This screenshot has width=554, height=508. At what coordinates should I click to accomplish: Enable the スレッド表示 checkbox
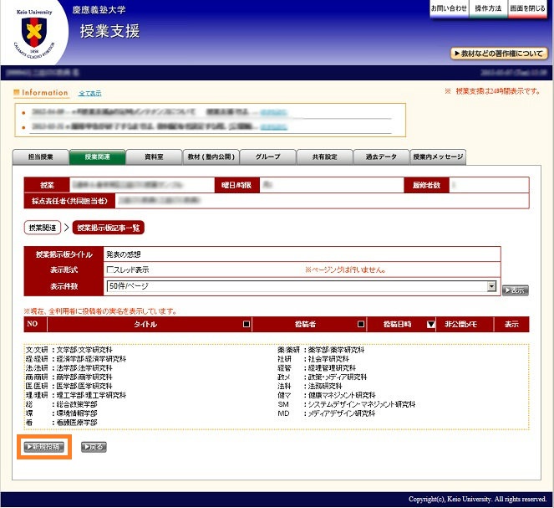point(110,269)
